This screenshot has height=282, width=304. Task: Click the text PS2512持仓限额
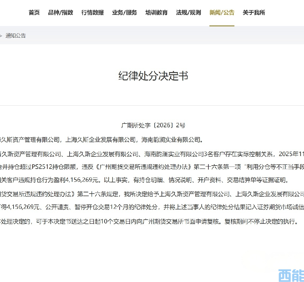click(54, 167)
